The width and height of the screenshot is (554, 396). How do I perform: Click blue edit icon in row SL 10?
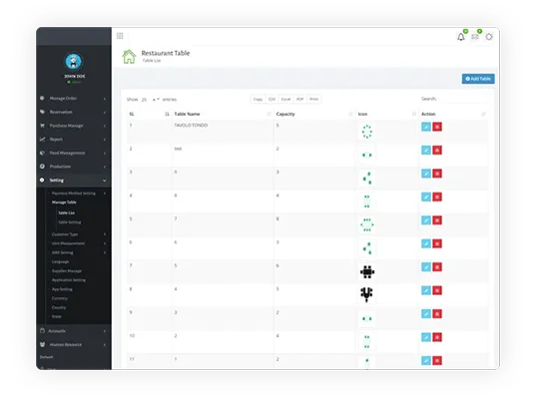426,337
